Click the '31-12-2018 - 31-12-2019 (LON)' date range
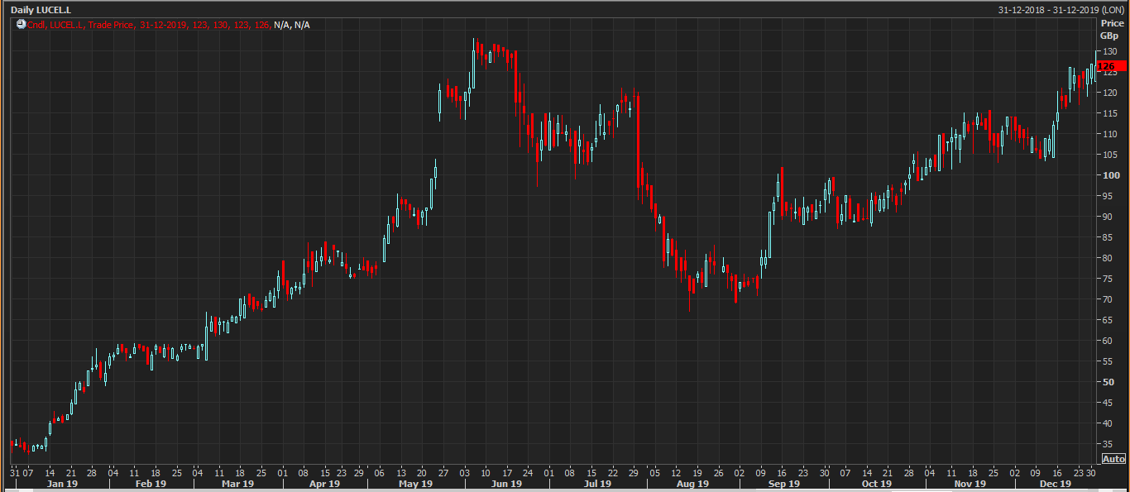This screenshot has height=492, width=1130. pyautogui.click(x=1061, y=9)
